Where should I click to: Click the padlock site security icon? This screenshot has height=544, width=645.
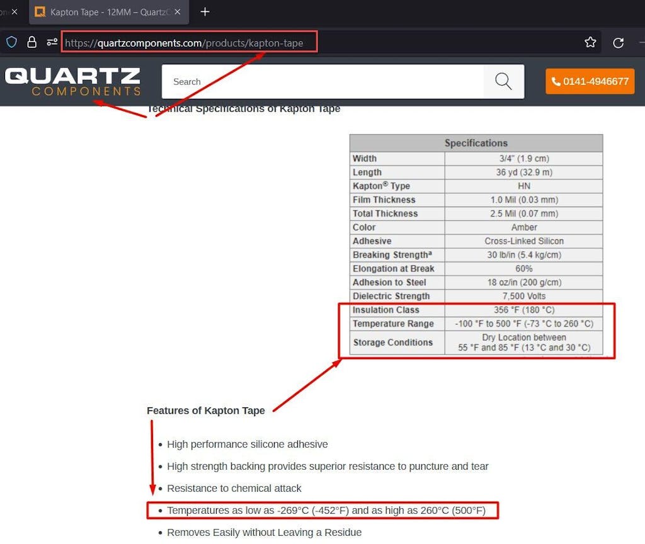click(31, 42)
